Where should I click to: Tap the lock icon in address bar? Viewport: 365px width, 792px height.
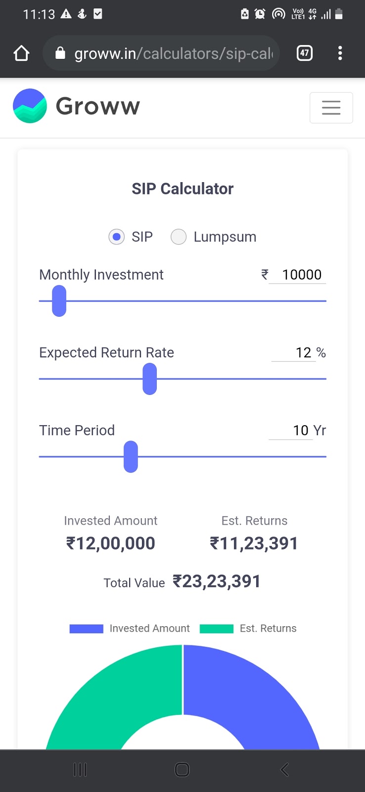click(x=60, y=53)
